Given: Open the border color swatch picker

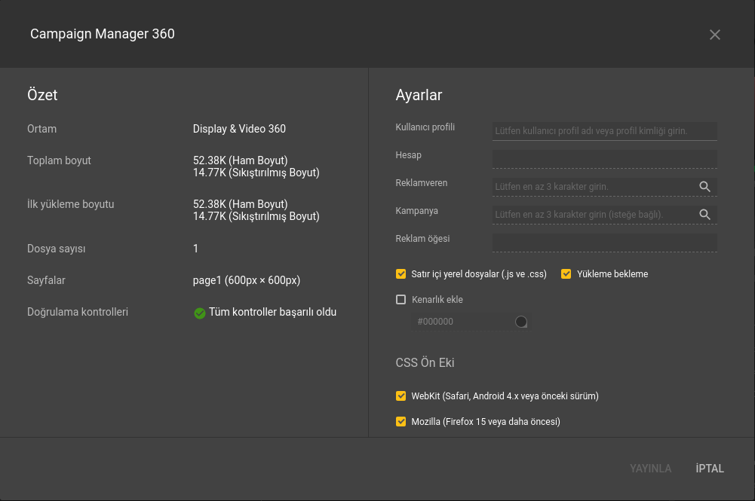Looking at the screenshot, I should [x=521, y=322].
